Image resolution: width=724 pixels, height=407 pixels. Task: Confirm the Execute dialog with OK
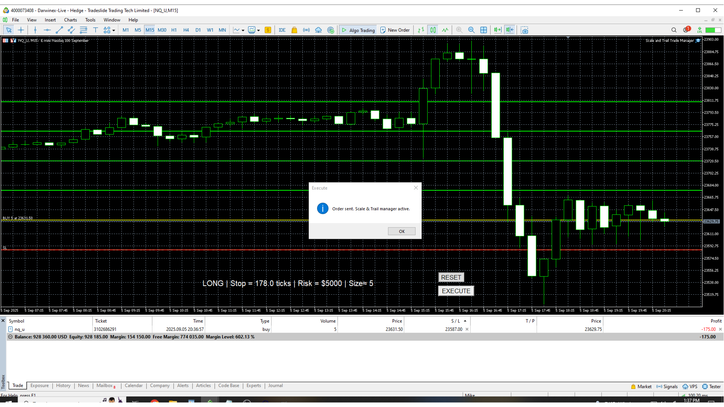point(402,231)
